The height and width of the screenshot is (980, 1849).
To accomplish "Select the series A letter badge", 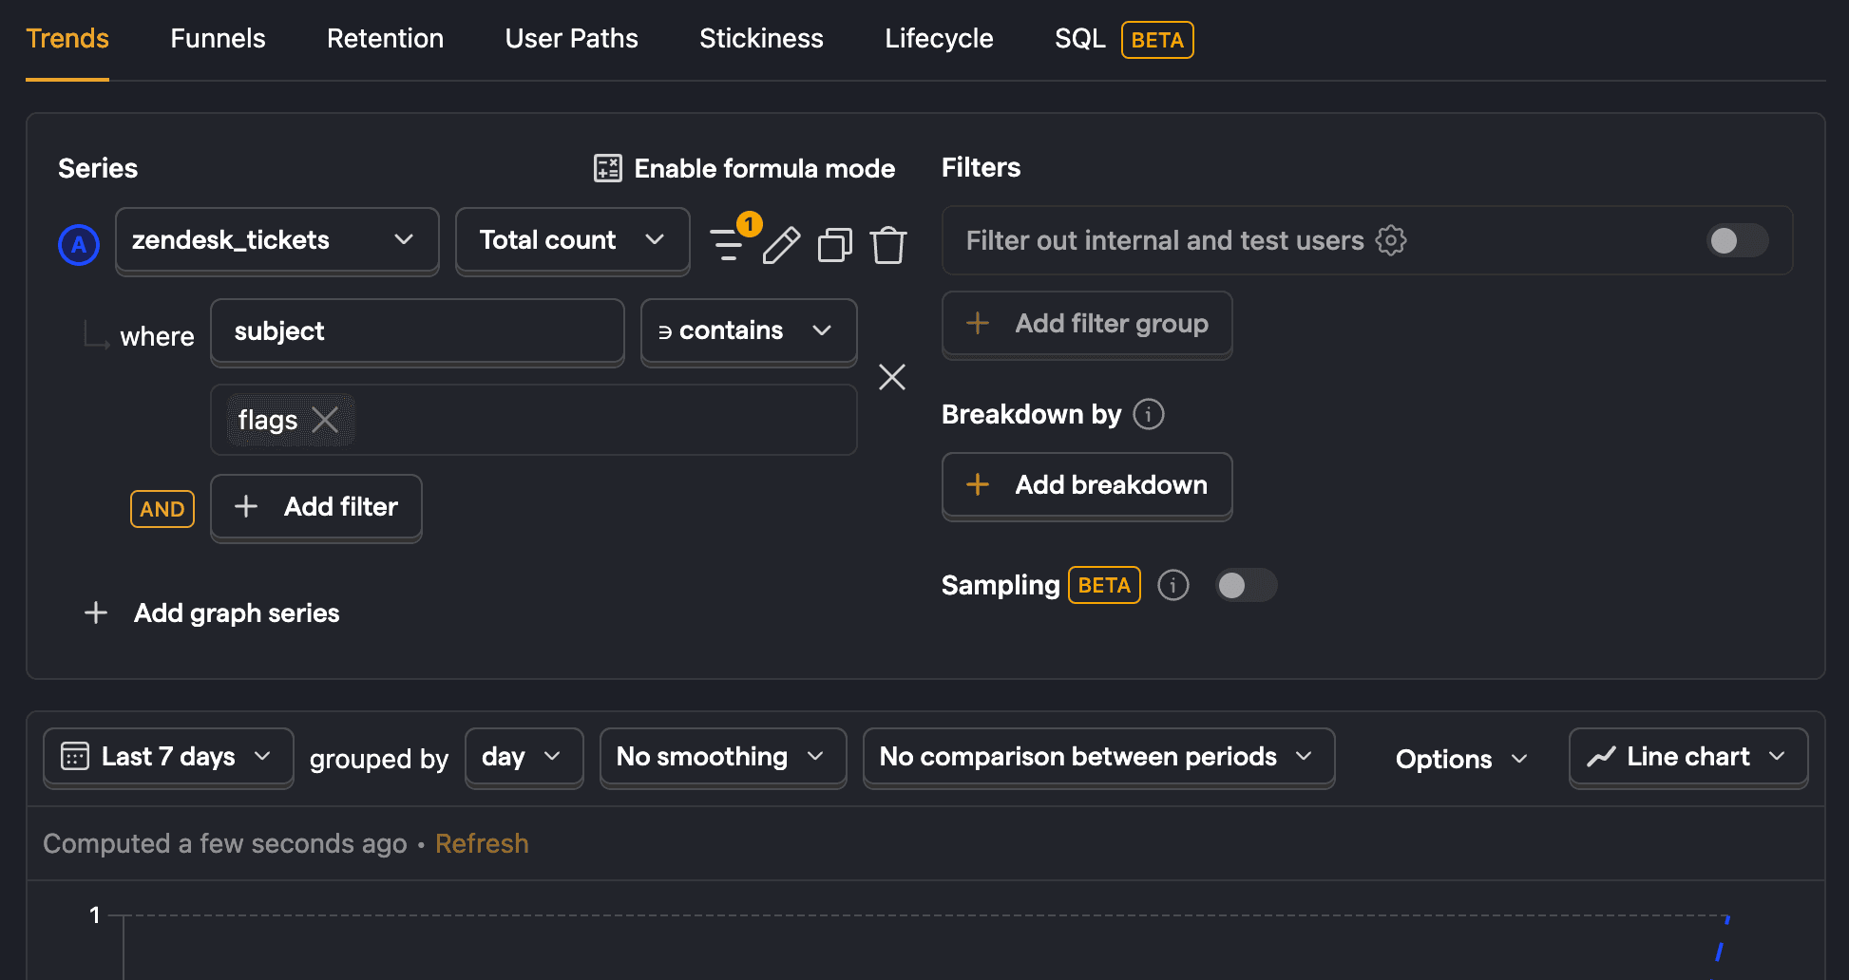I will click(x=79, y=245).
